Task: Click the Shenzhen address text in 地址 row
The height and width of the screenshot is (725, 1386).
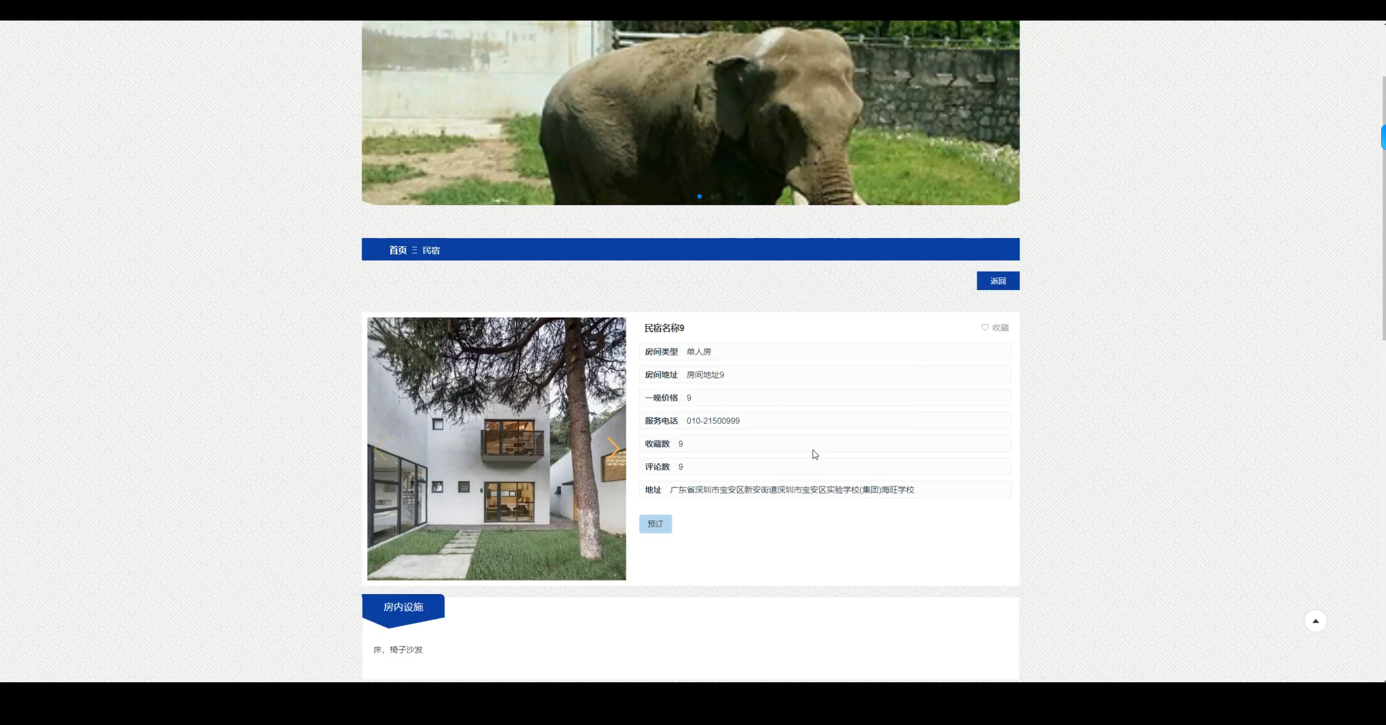Action: 792,490
